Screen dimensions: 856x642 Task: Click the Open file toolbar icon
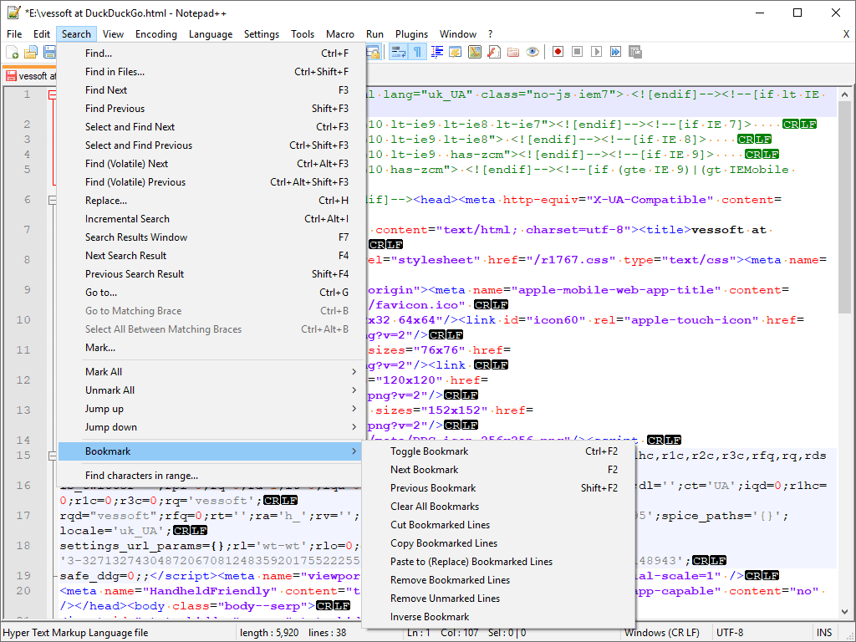(x=31, y=53)
